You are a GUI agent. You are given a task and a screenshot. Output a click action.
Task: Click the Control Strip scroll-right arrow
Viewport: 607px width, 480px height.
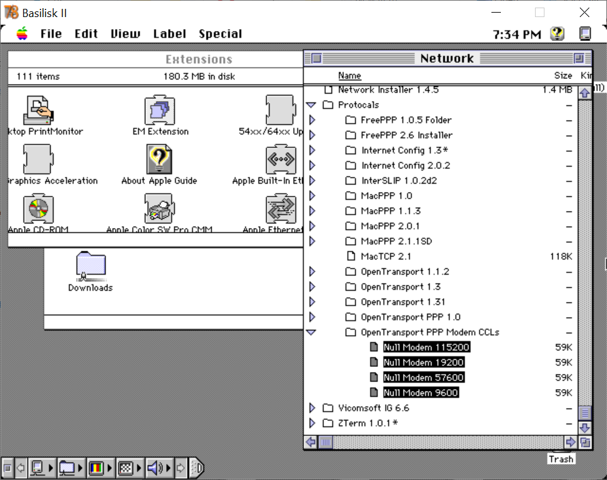[181, 468]
